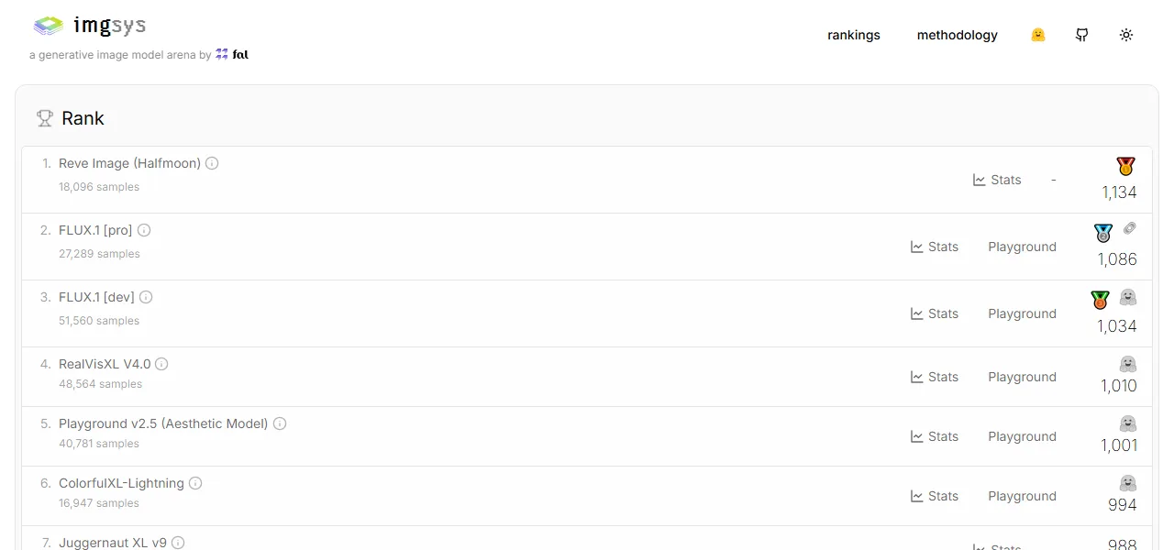Image resolution: width=1174 pixels, height=550 pixels.
Task: Open Playground for FLUX.1 [dev]
Action: 1022,313
